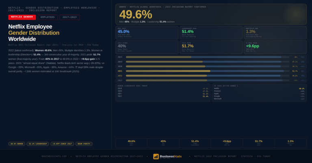The width and height of the screenshot is (312, 163).
Task: Click the 45% stat in bottom summary strip
Action: (163, 143)
